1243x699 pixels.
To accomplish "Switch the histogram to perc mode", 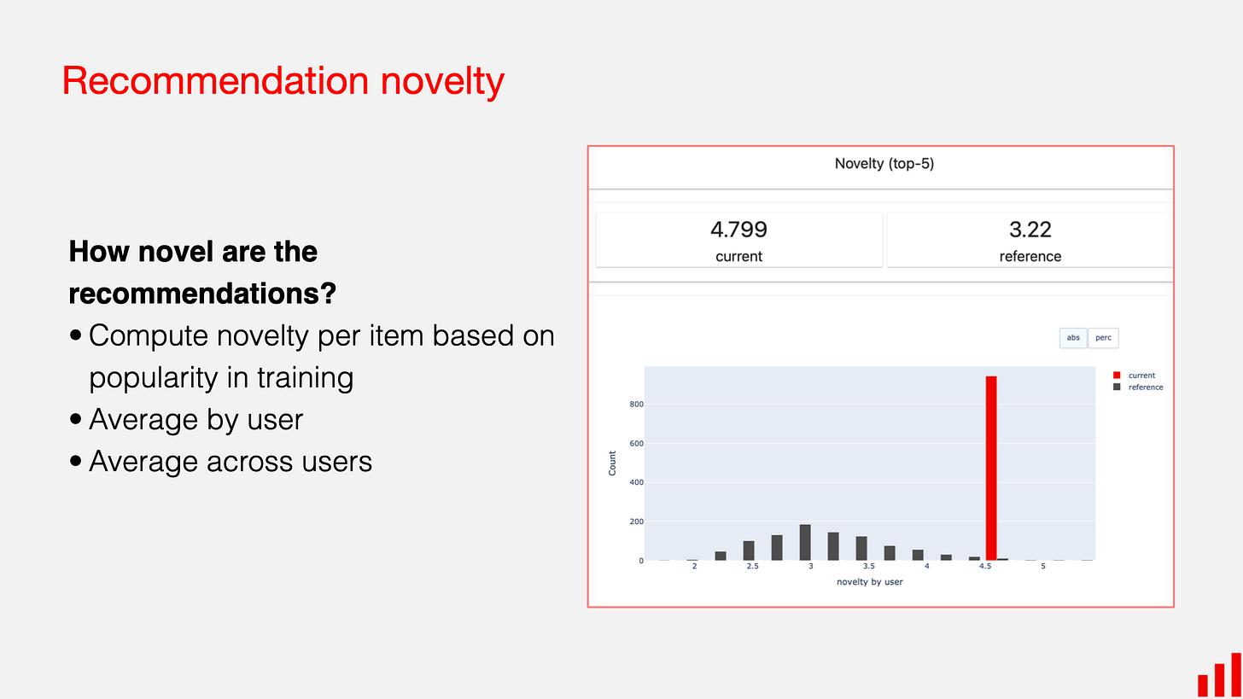I will point(1103,338).
